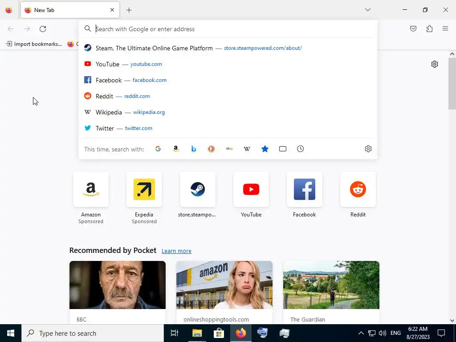The width and height of the screenshot is (456, 342).
Task: Click the taskbar search box
Action: [x=93, y=333]
